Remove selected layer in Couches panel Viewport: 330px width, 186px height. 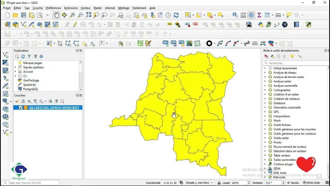(x=62, y=101)
